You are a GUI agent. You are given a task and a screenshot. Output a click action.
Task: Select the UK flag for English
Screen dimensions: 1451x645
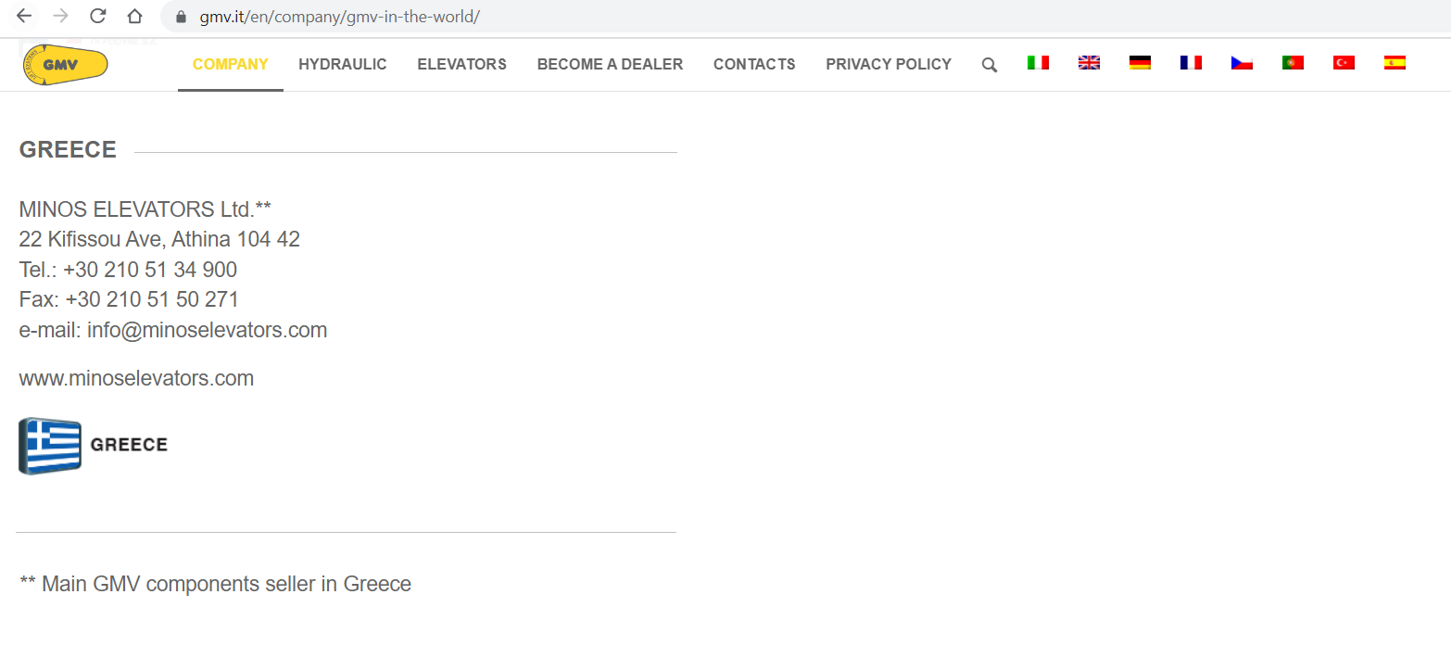coord(1089,63)
